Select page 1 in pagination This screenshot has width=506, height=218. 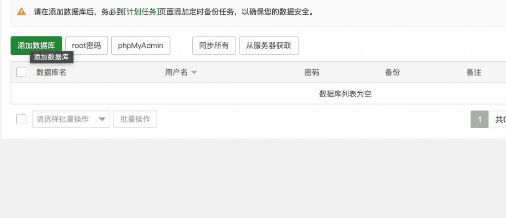[479, 119]
